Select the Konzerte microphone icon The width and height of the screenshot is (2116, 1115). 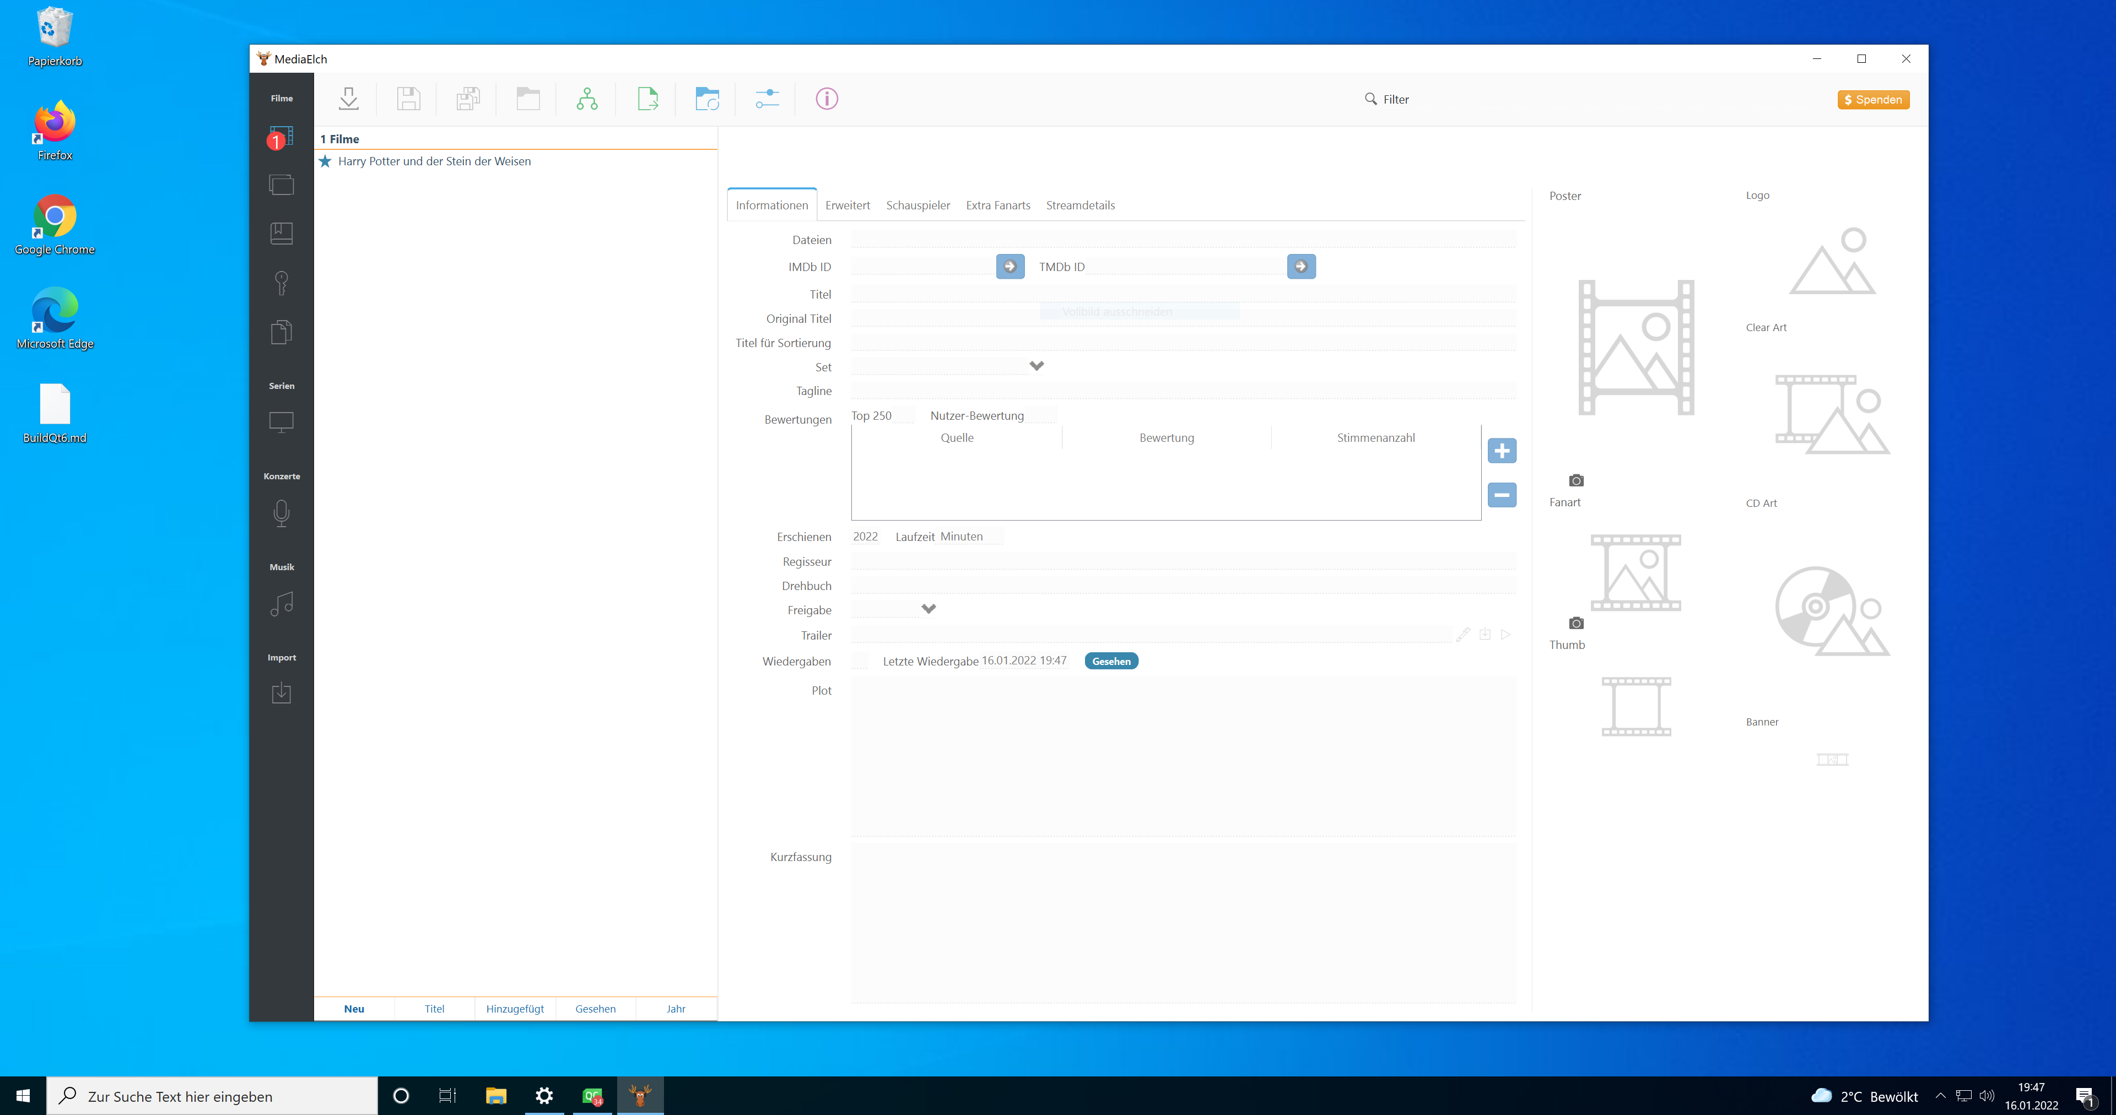pos(281,513)
